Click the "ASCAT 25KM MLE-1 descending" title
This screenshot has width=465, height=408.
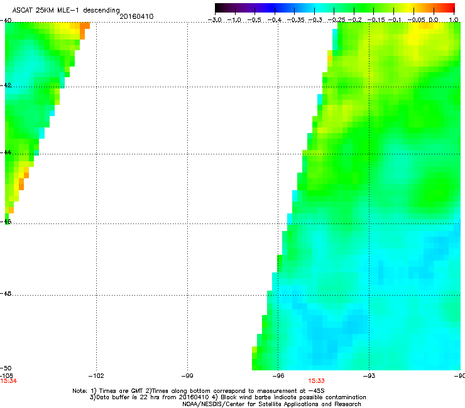[x=66, y=11]
